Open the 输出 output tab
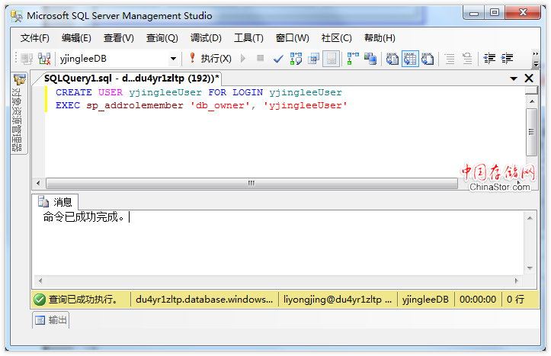This screenshot has height=356, width=551. pyautogui.click(x=51, y=320)
